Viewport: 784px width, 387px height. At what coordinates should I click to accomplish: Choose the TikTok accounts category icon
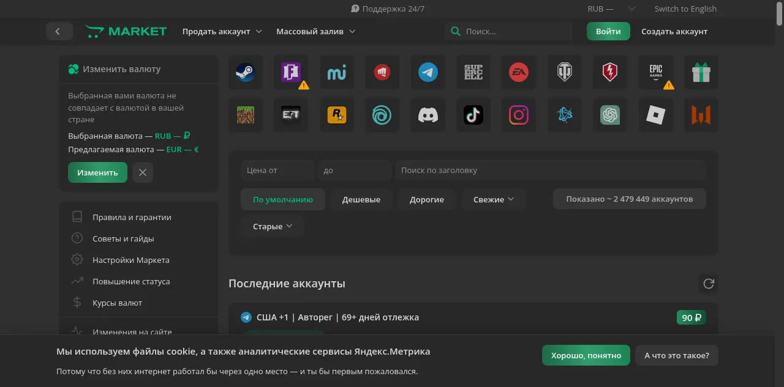tap(473, 115)
